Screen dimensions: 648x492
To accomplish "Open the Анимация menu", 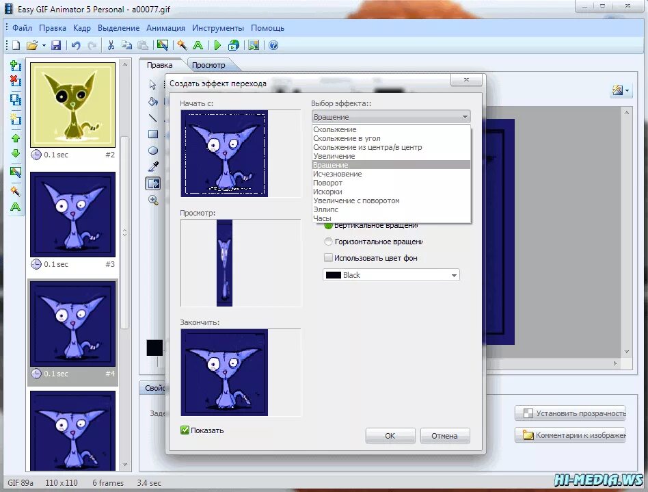I will tap(165, 28).
